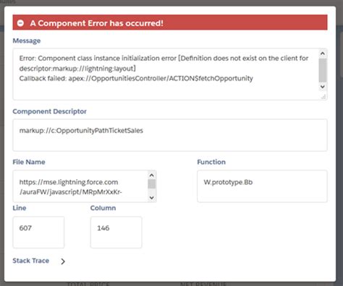Expand the Stack Trace section chevron
The height and width of the screenshot is (286, 343).
63,261
